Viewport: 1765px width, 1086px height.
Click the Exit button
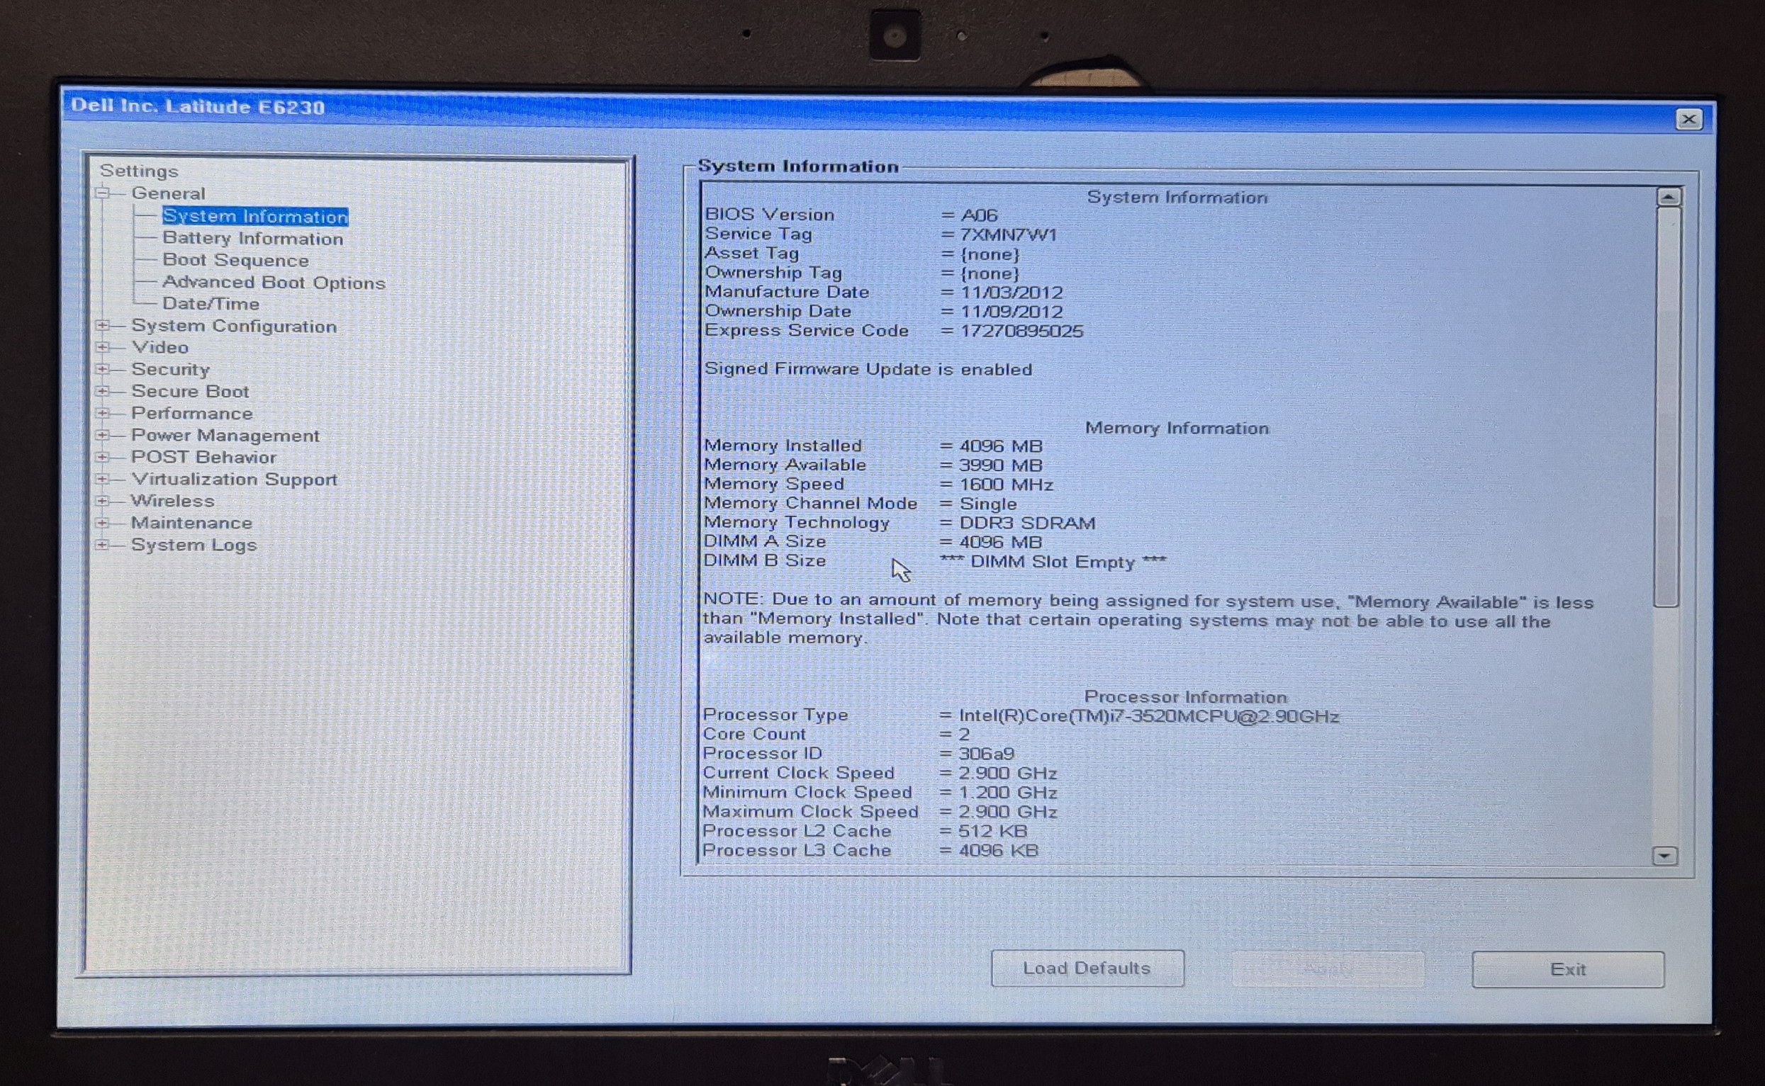tap(1567, 970)
